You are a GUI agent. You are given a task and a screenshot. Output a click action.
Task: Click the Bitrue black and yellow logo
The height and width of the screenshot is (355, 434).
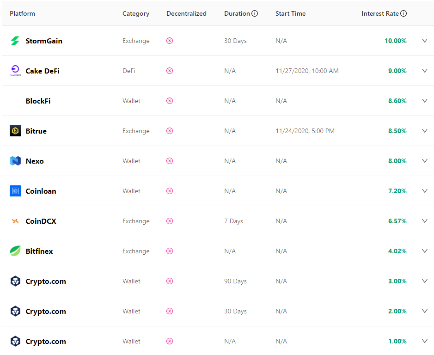pyautogui.click(x=15, y=131)
